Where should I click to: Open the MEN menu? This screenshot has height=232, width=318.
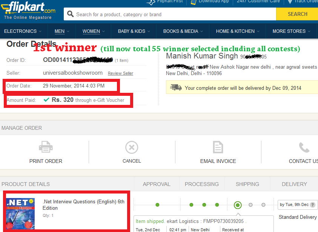(x=60, y=31)
